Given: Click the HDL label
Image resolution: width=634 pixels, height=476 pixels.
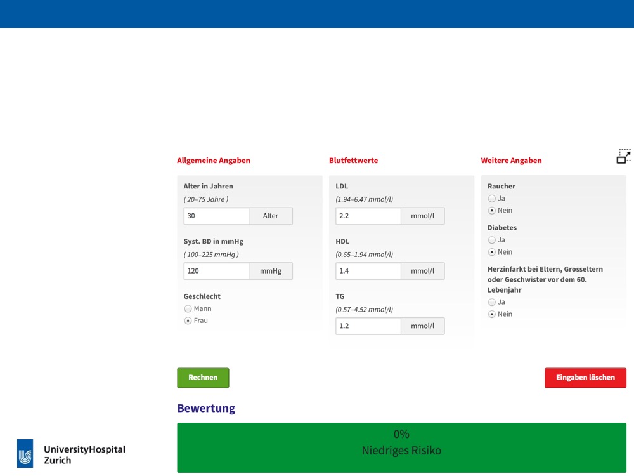Looking at the screenshot, I should pos(342,242).
